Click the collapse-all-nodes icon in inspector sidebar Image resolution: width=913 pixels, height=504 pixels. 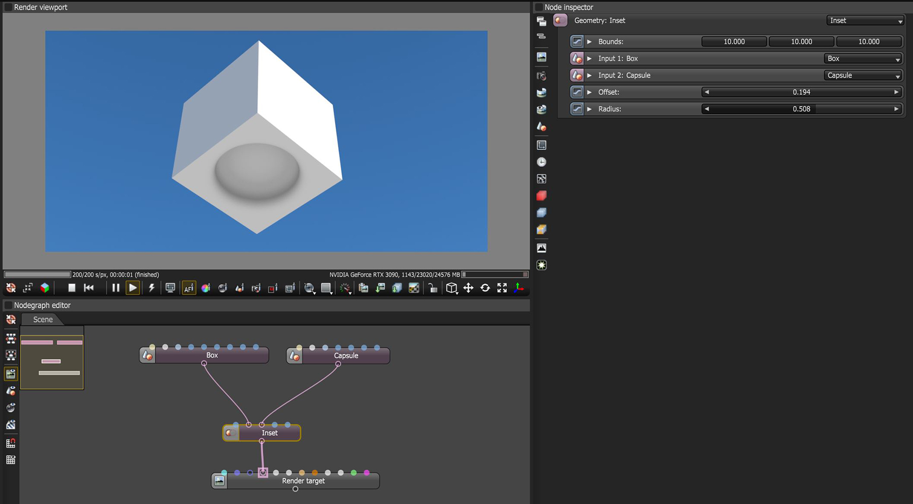coord(541,36)
